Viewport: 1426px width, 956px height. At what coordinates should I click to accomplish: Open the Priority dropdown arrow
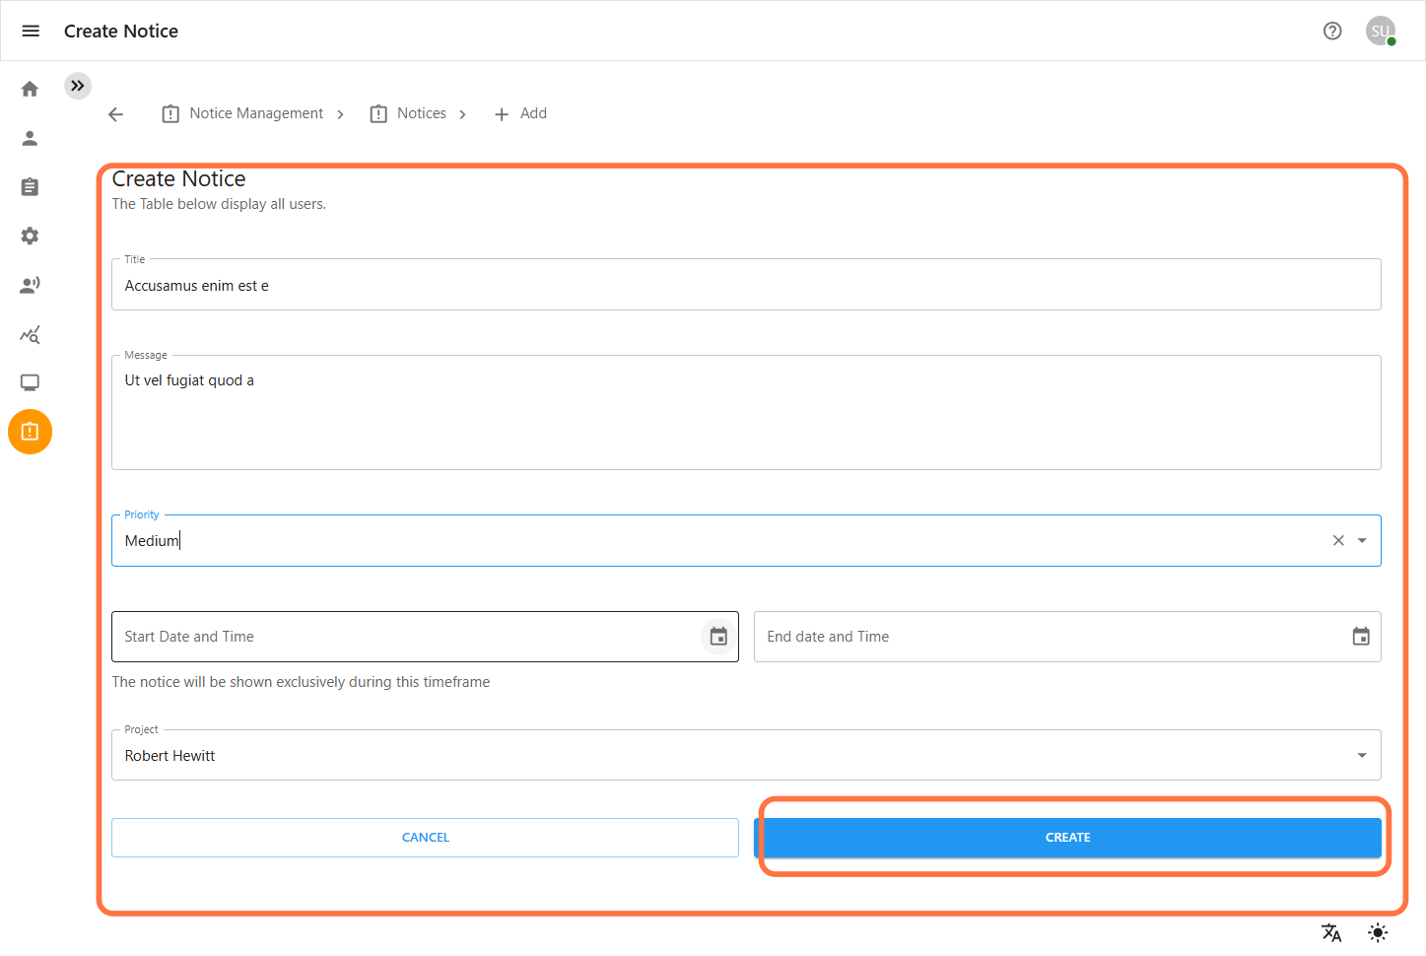click(1362, 540)
